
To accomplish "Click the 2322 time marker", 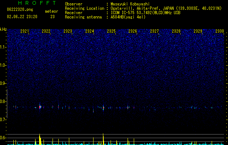I will pyautogui.click(x=46, y=31).
